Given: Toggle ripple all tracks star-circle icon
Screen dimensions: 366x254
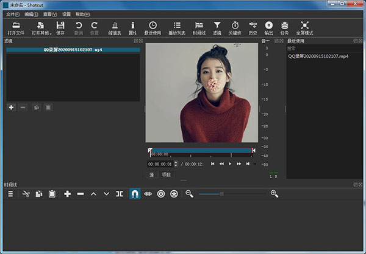Looking at the screenshot, I should coord(174,194).
